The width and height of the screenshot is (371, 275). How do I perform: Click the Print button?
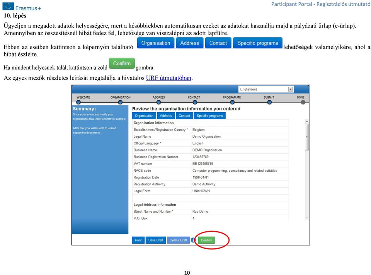click(138, 240)
